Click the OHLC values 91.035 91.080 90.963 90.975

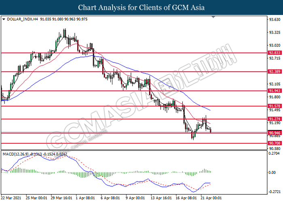tap(64, 19)
